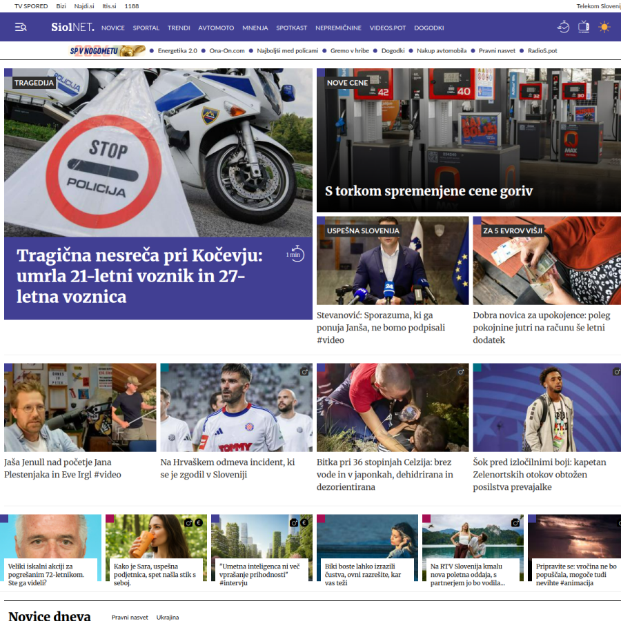Open Bizi top bar link

61,6
